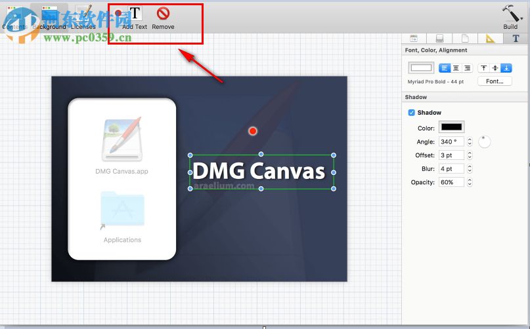Click the top-center handle of text box
Image resolution: width=530 pixels, height=329 pixels.
(261, 154)
